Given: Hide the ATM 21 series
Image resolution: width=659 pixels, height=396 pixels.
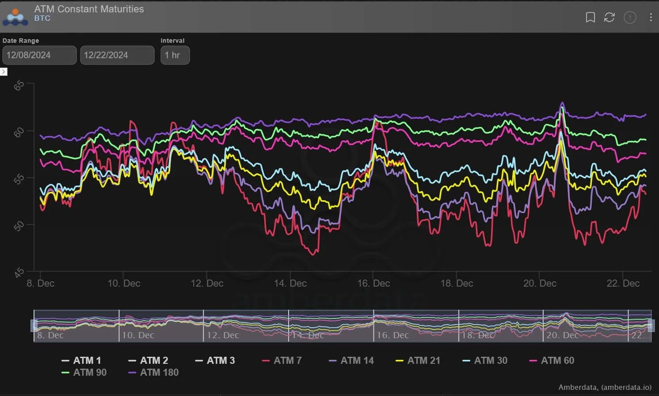Looking at the screenshot, I should point(418,360).
